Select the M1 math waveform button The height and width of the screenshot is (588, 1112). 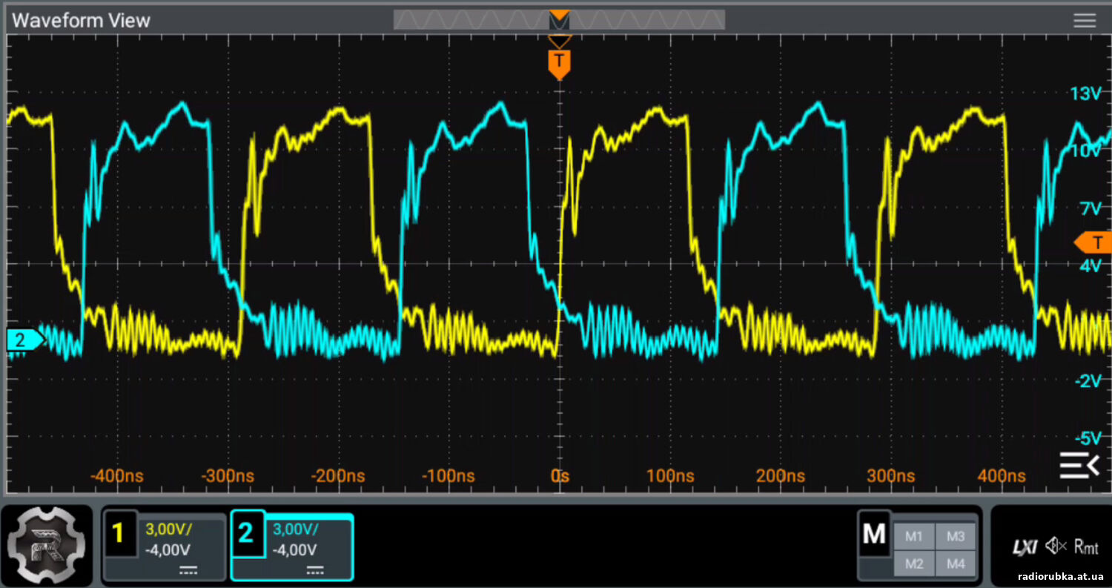pyautogui.click(x=914, y=535)
